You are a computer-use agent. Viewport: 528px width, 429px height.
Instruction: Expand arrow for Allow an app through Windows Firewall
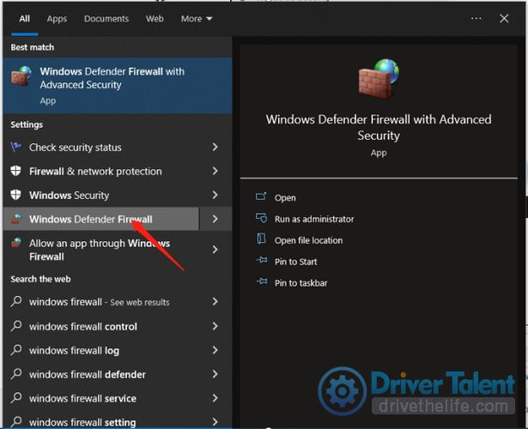click(x=215, y=250)
